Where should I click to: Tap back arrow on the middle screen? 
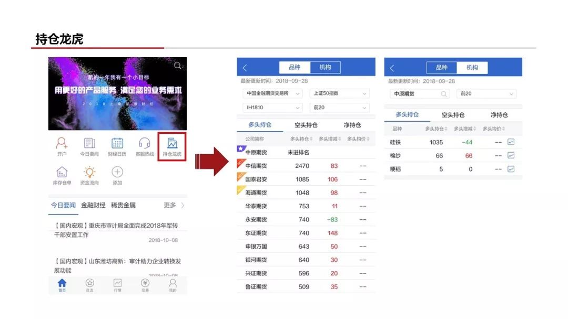pyautogui.click(x=245, y=68)
